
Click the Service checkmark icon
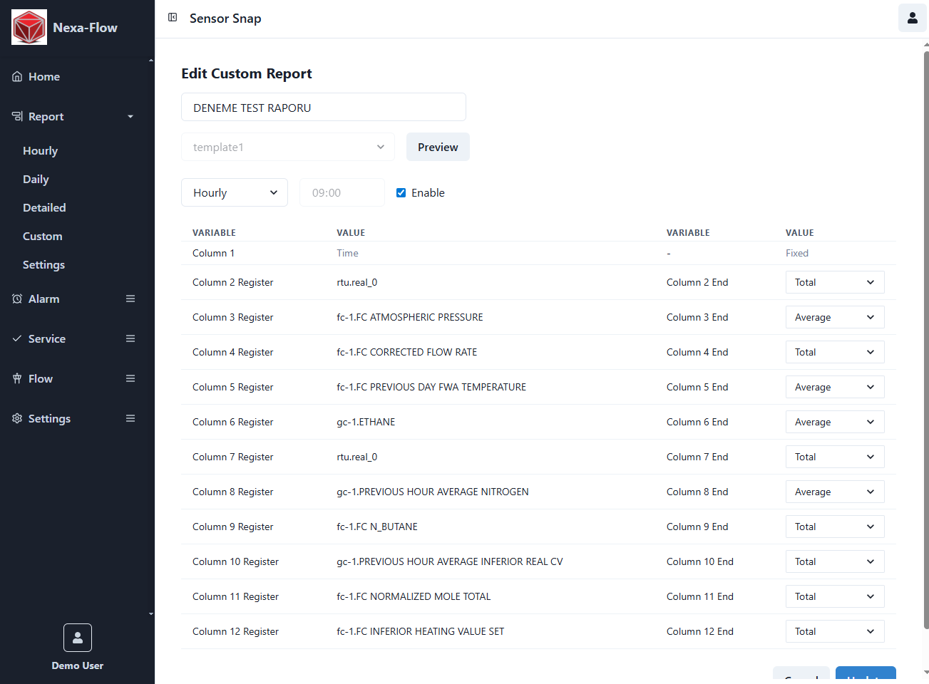click(x=16, y=338)
